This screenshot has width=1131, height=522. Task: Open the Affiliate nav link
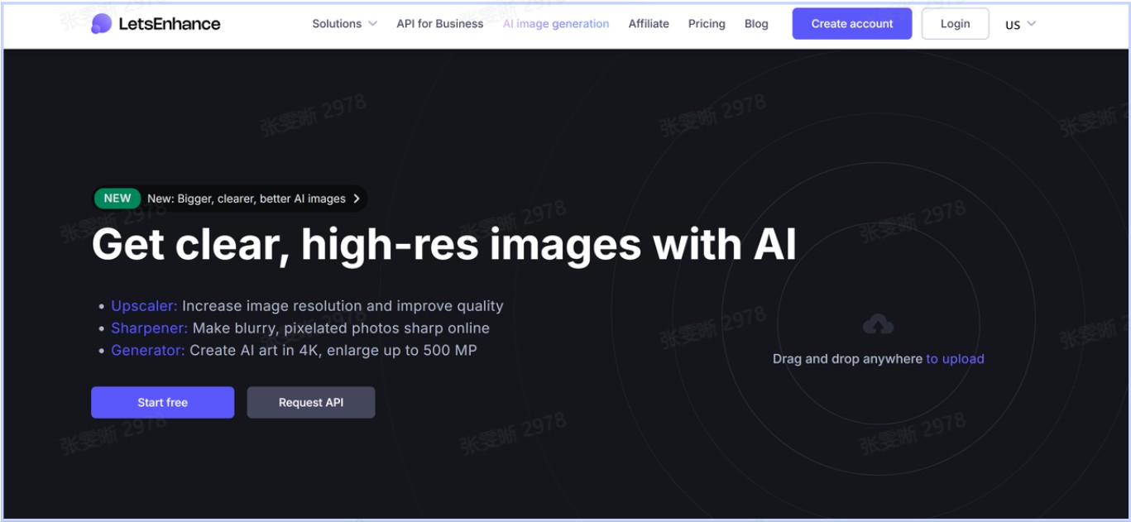pyautogui.click(x=648, y=24)
